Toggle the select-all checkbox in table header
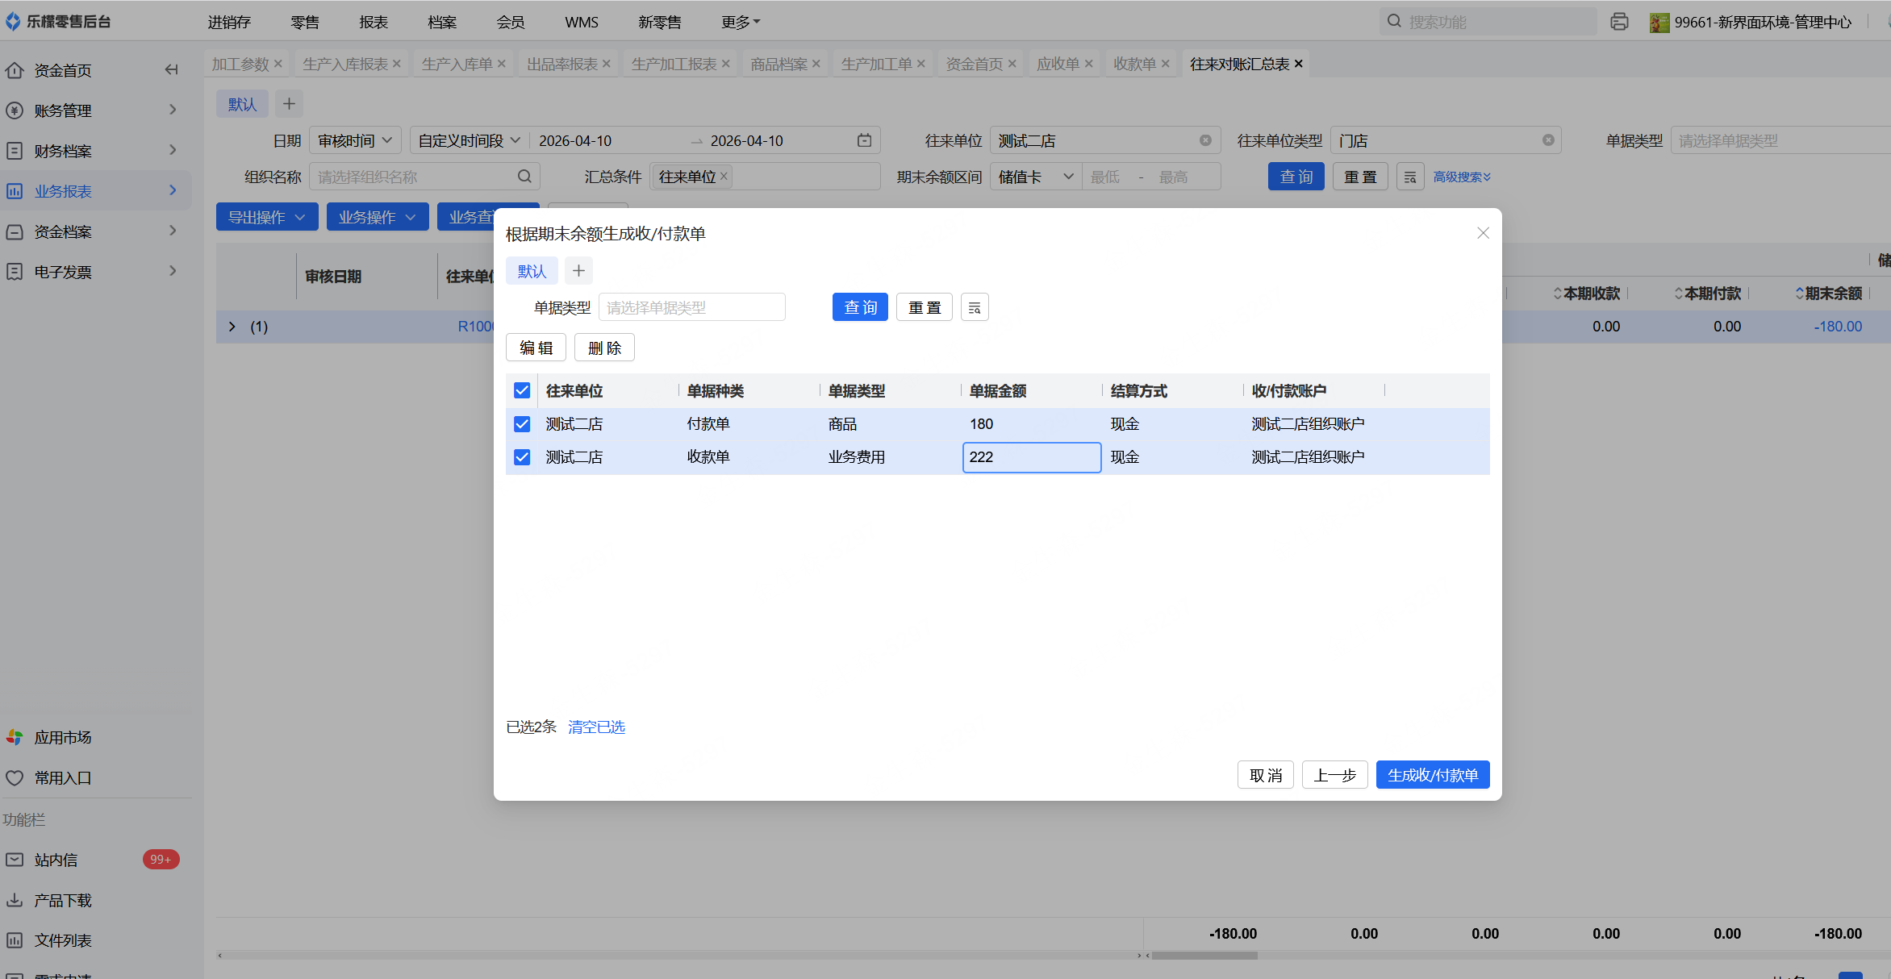The height and width of the screenshot is (979, 1891). click(522, 390)
